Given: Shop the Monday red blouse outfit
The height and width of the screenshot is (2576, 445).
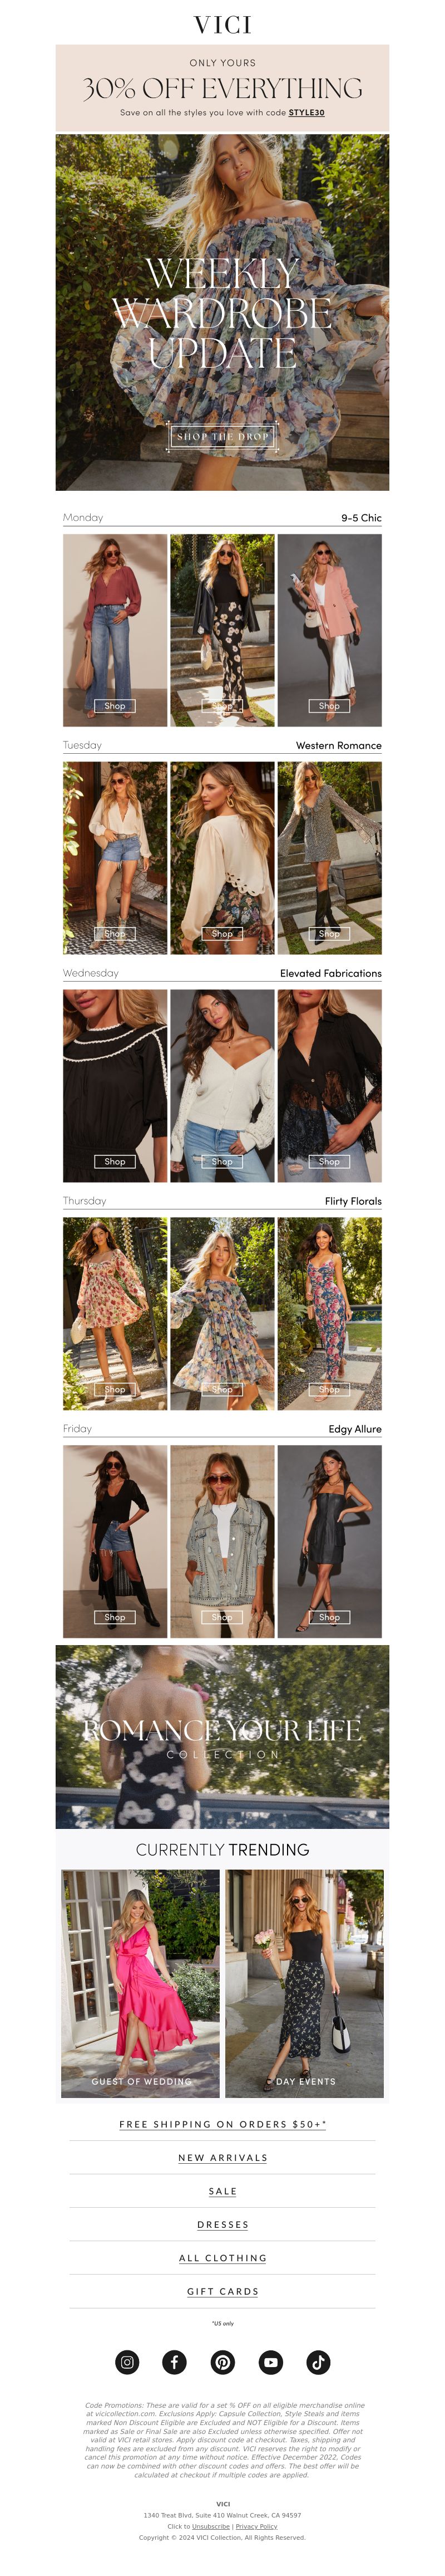Looking at the screenshot, I should coord(115,705).
